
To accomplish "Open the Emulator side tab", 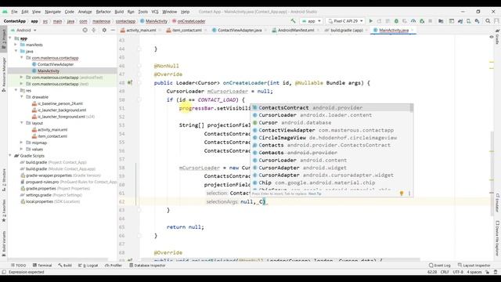I will (498, 202).
